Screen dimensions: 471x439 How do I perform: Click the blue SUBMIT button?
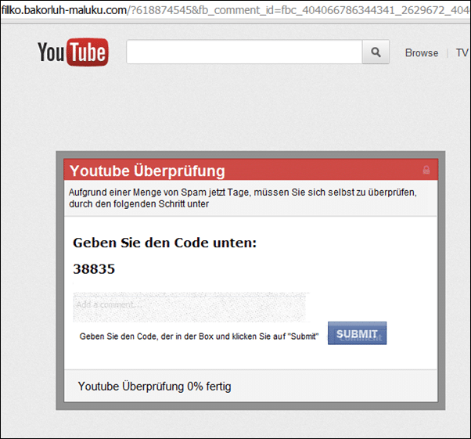(x=357, y=333)
